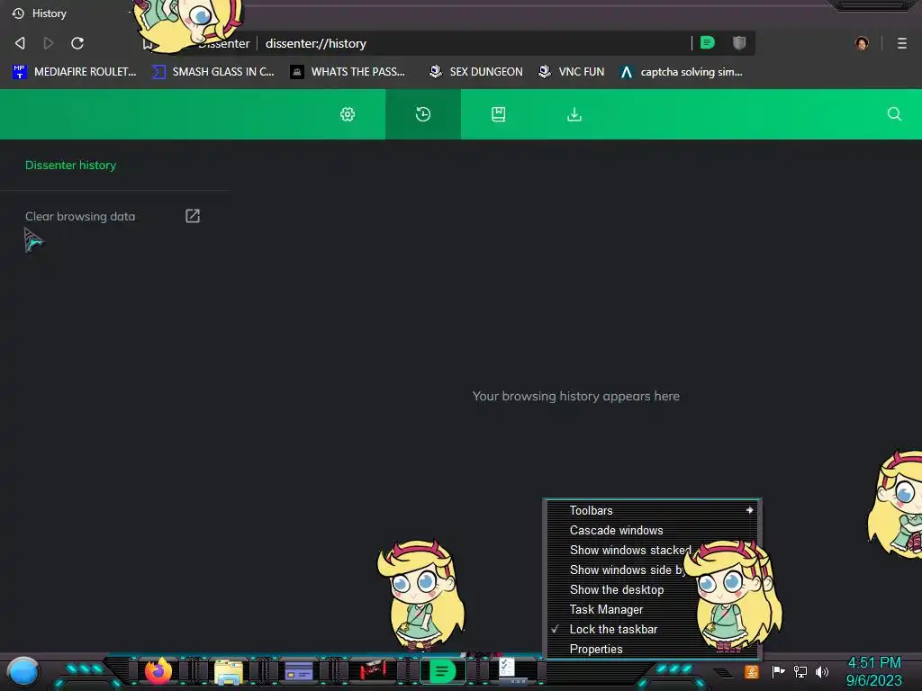Open the browser hamburger menu
The image size is (922, 691).
pyautogui.click(x=901, y=43)
